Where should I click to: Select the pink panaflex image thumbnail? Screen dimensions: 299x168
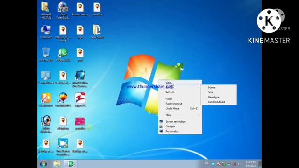[80, 121]
